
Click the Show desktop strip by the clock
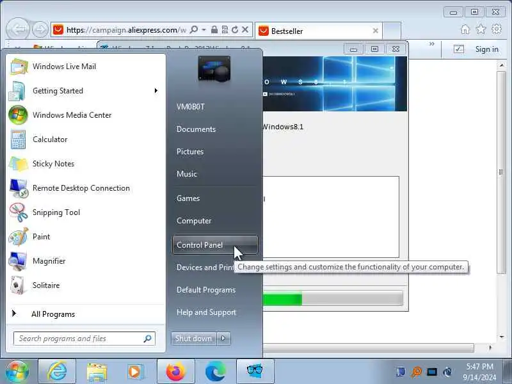[508, 372]
